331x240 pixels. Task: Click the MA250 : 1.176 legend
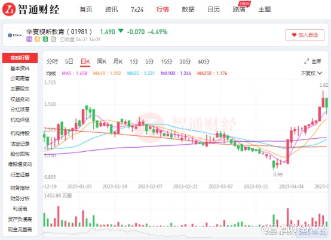point(212,73)
